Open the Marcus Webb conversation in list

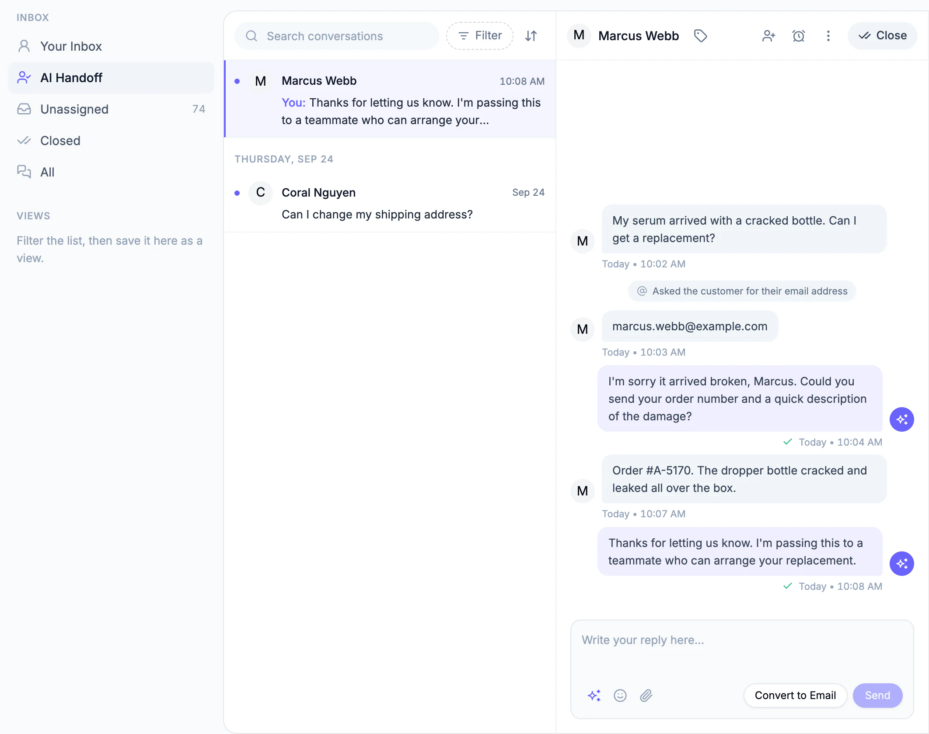(390, 99)
